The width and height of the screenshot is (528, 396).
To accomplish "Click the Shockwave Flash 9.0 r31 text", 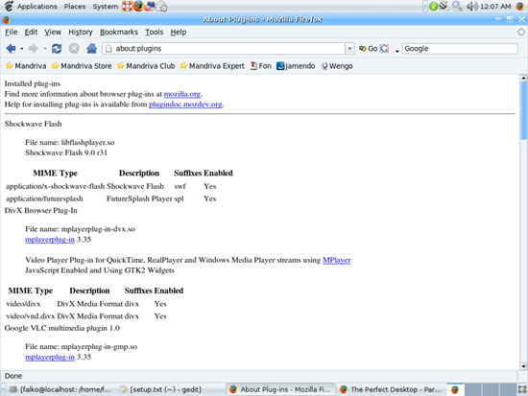I will click(66, 152).
